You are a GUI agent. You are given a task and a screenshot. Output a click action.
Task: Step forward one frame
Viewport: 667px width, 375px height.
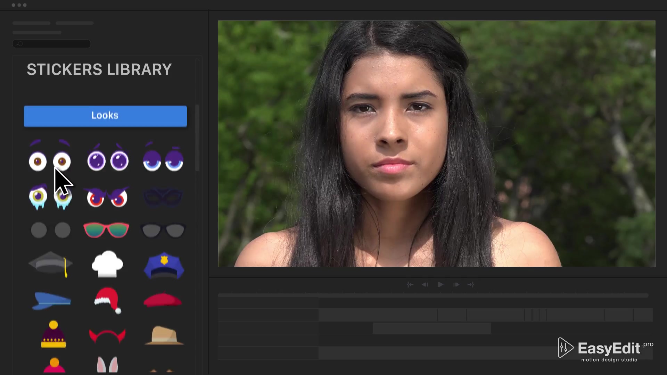tap(456, 284)
